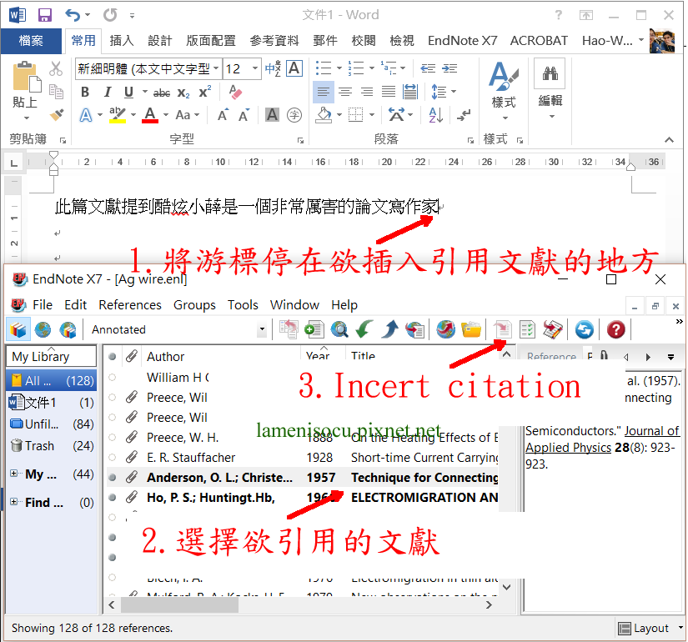Click the Export upward arrow icon in EndNote
688x642 pixels.
[389, 329]
